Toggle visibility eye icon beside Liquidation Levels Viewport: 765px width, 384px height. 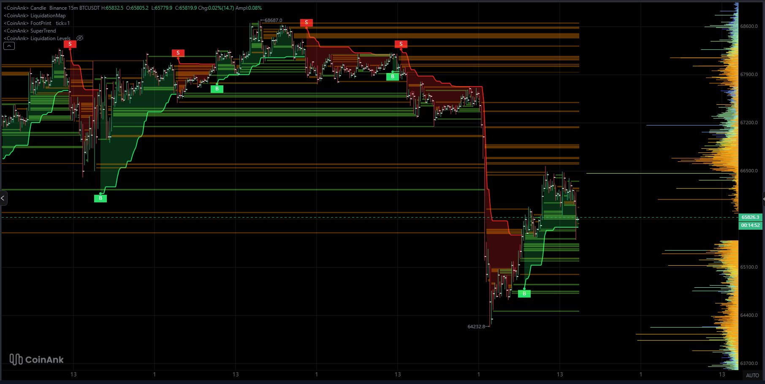pyautogui.click(x=79, y=38)
